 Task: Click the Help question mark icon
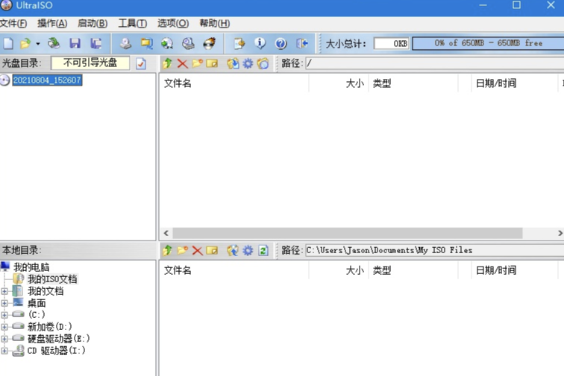tap(281, 43)
